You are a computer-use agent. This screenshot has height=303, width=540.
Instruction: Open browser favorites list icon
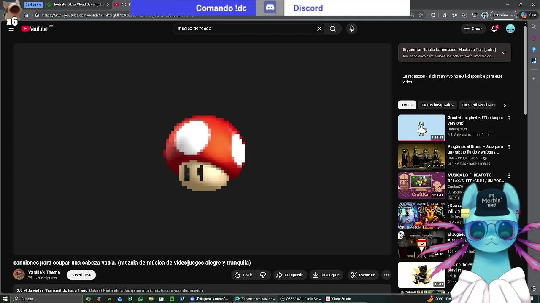[x=454, y=15]
